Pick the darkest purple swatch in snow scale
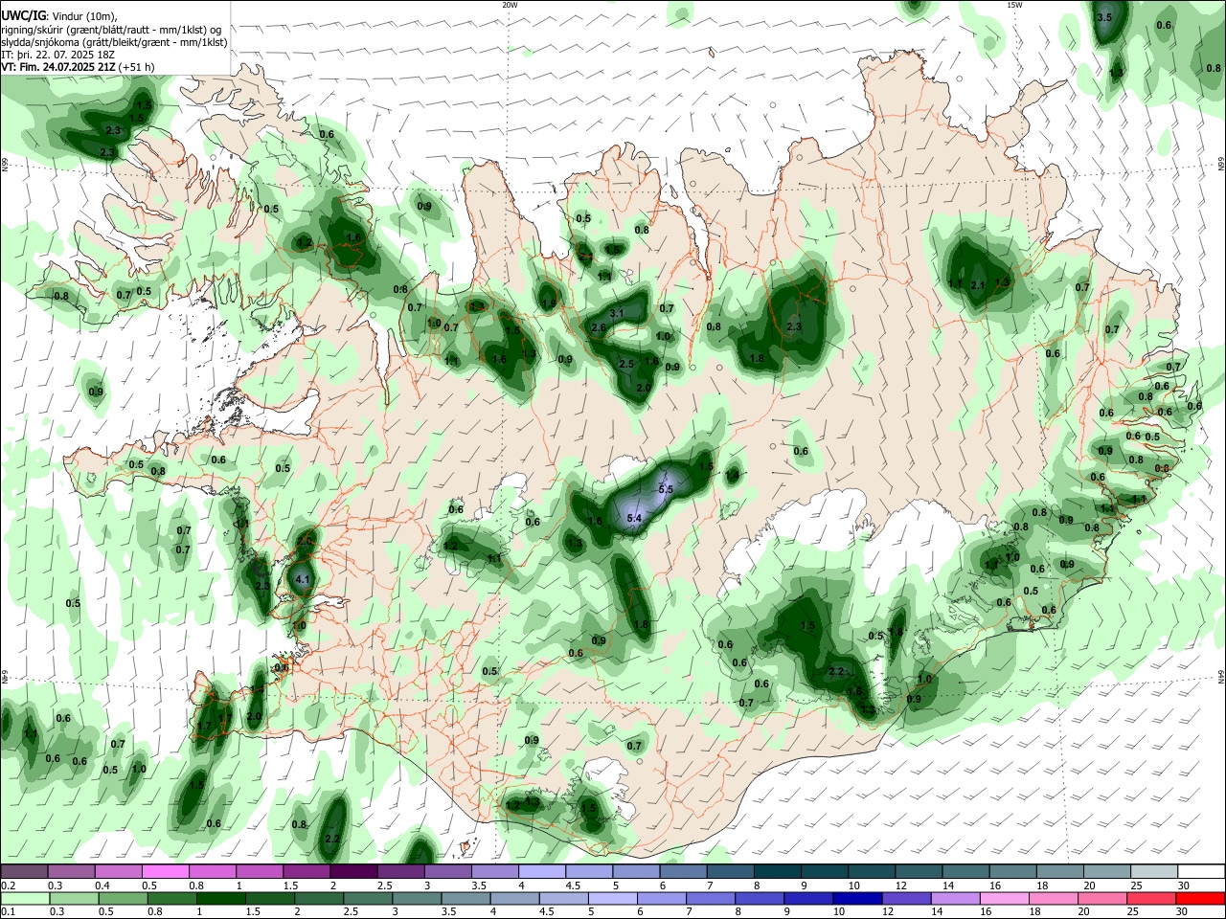The image size is (1226, 919). coord(353,871)
